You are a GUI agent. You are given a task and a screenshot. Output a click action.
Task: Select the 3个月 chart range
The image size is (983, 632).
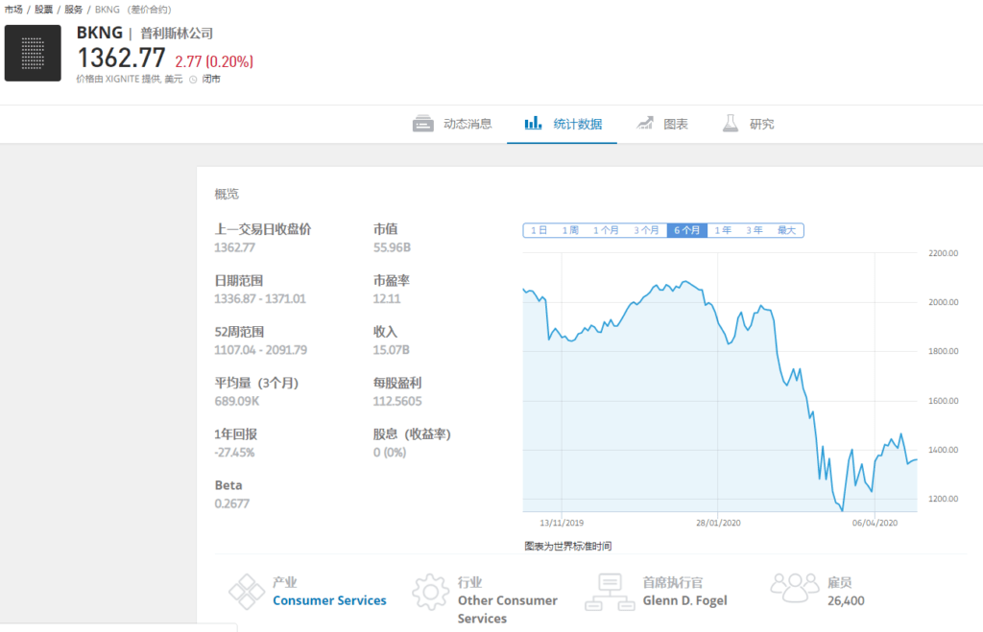[646, 230]
